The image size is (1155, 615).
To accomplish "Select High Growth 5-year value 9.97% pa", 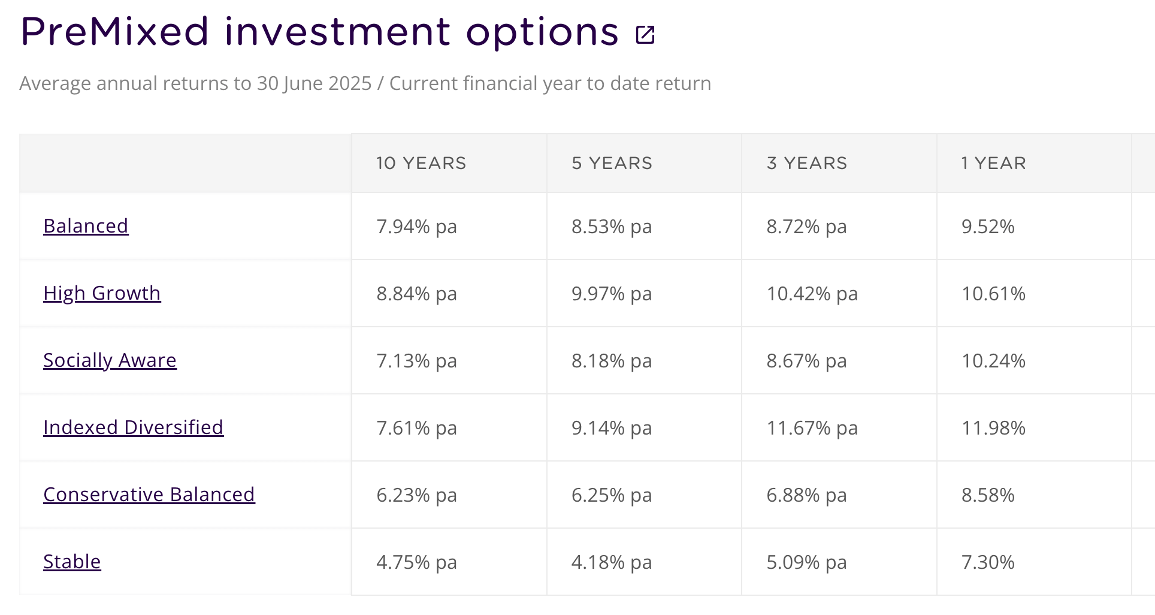I will [x=611, y=294].
